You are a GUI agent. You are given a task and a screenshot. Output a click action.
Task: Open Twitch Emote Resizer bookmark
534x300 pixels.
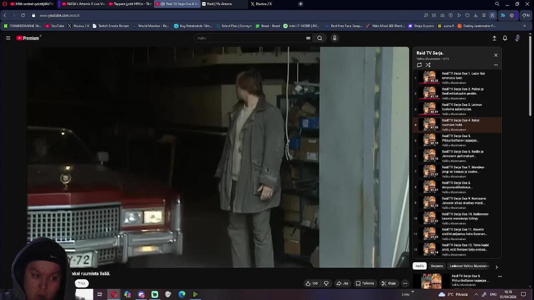tap(111, 26)
